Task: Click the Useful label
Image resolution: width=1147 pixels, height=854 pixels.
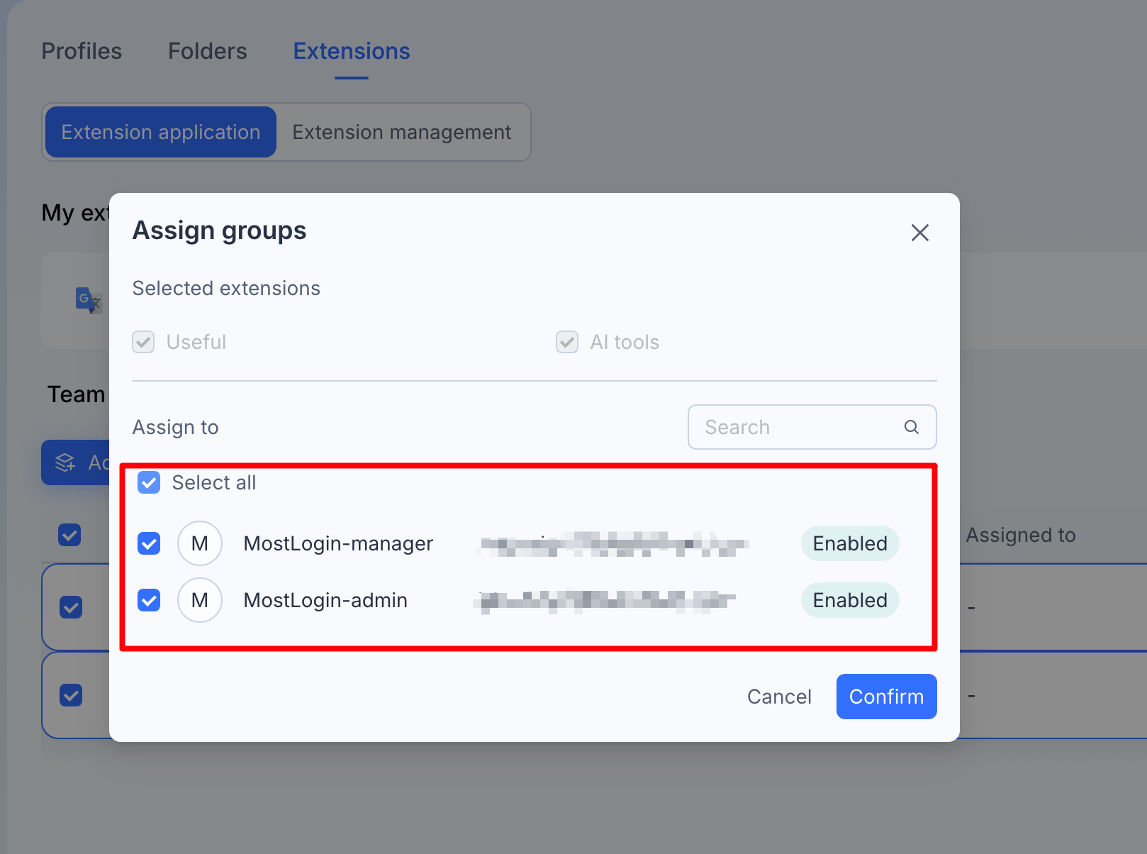Action: [x=196, y=342]
